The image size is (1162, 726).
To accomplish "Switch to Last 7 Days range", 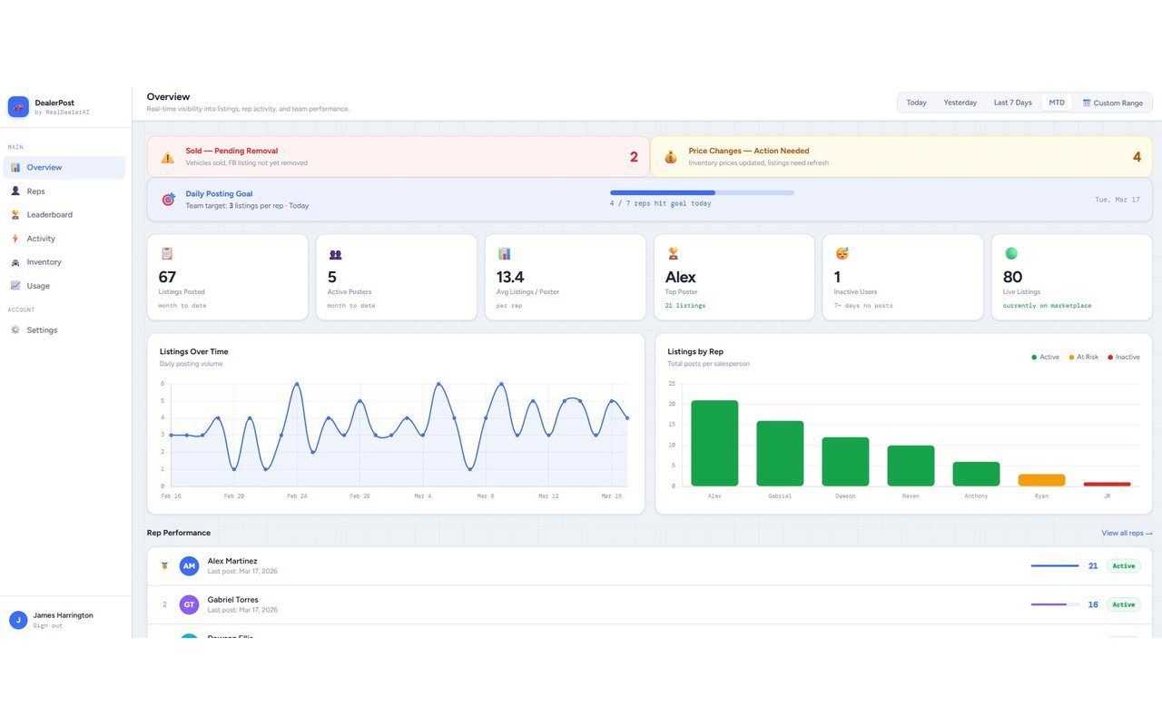I will 1013,103.
